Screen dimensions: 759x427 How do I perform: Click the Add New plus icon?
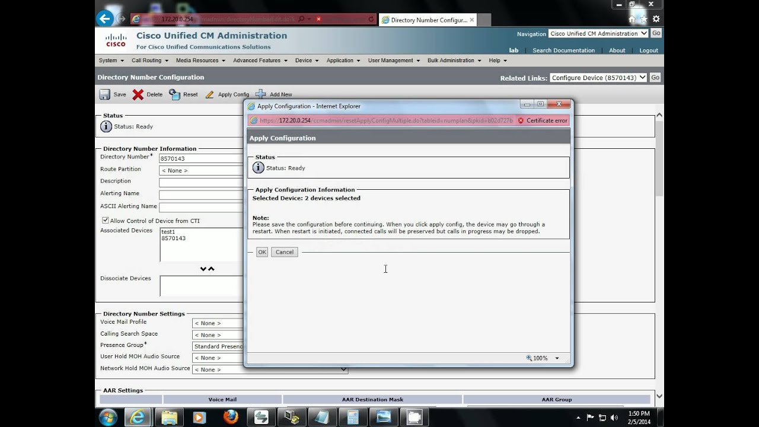click(260, 94)
